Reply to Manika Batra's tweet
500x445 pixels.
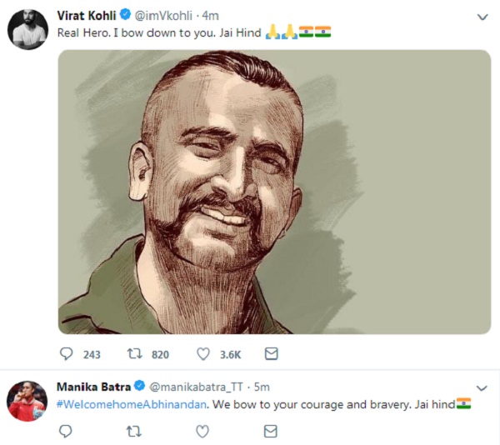(66, 432)
